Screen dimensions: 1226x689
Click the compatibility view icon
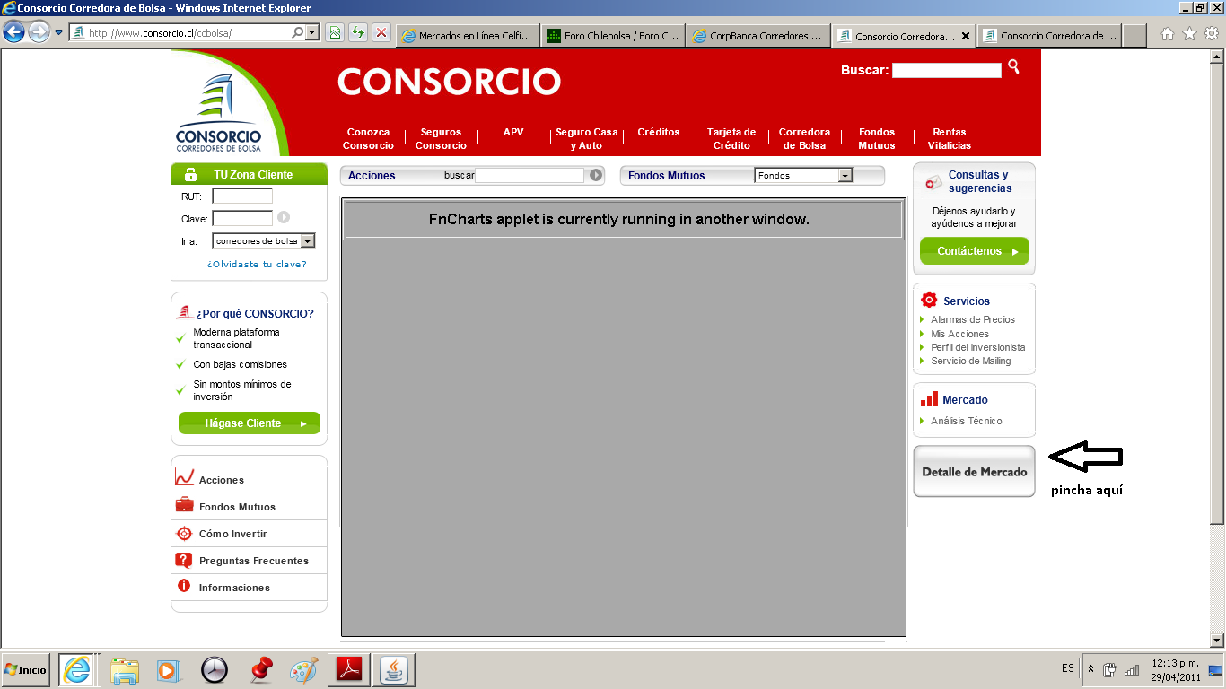[x=335, y=33]
